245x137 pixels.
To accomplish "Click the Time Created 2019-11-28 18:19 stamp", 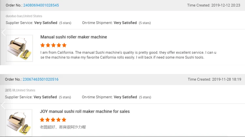I will click(x=214, y=79).
